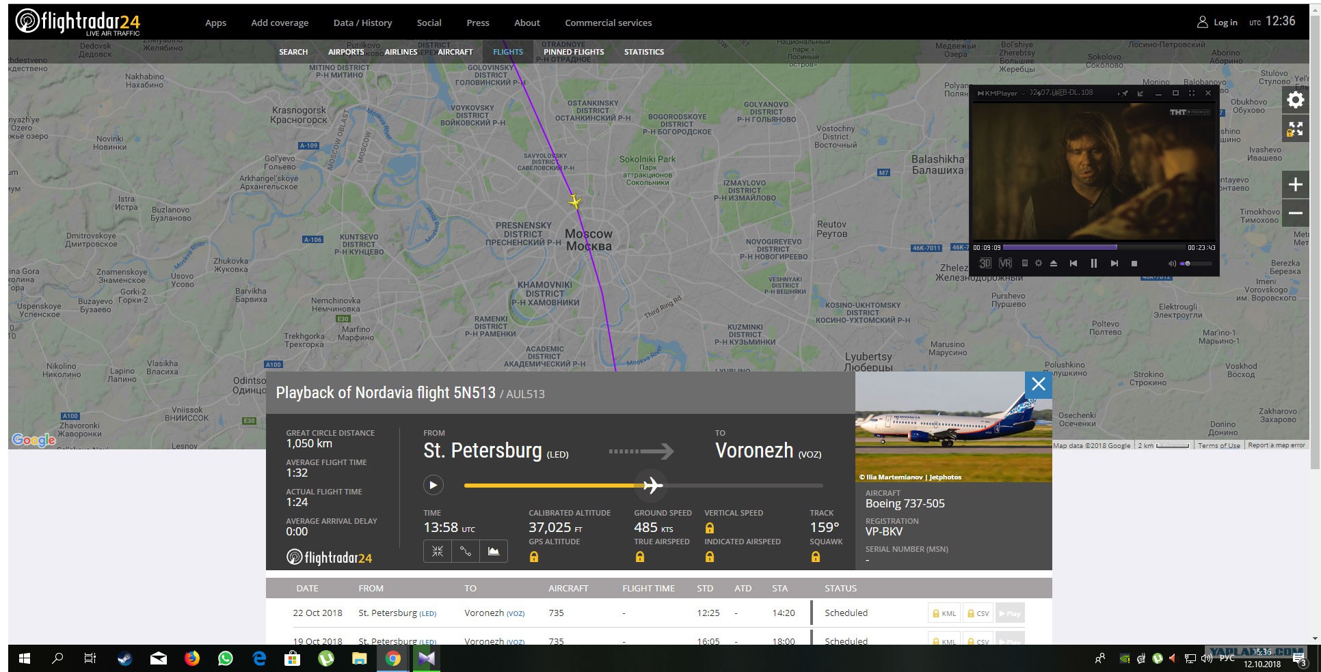Open Voronezh (VOZ) link in 22 Oct row
1321x672 pixels.
point(494,613)
